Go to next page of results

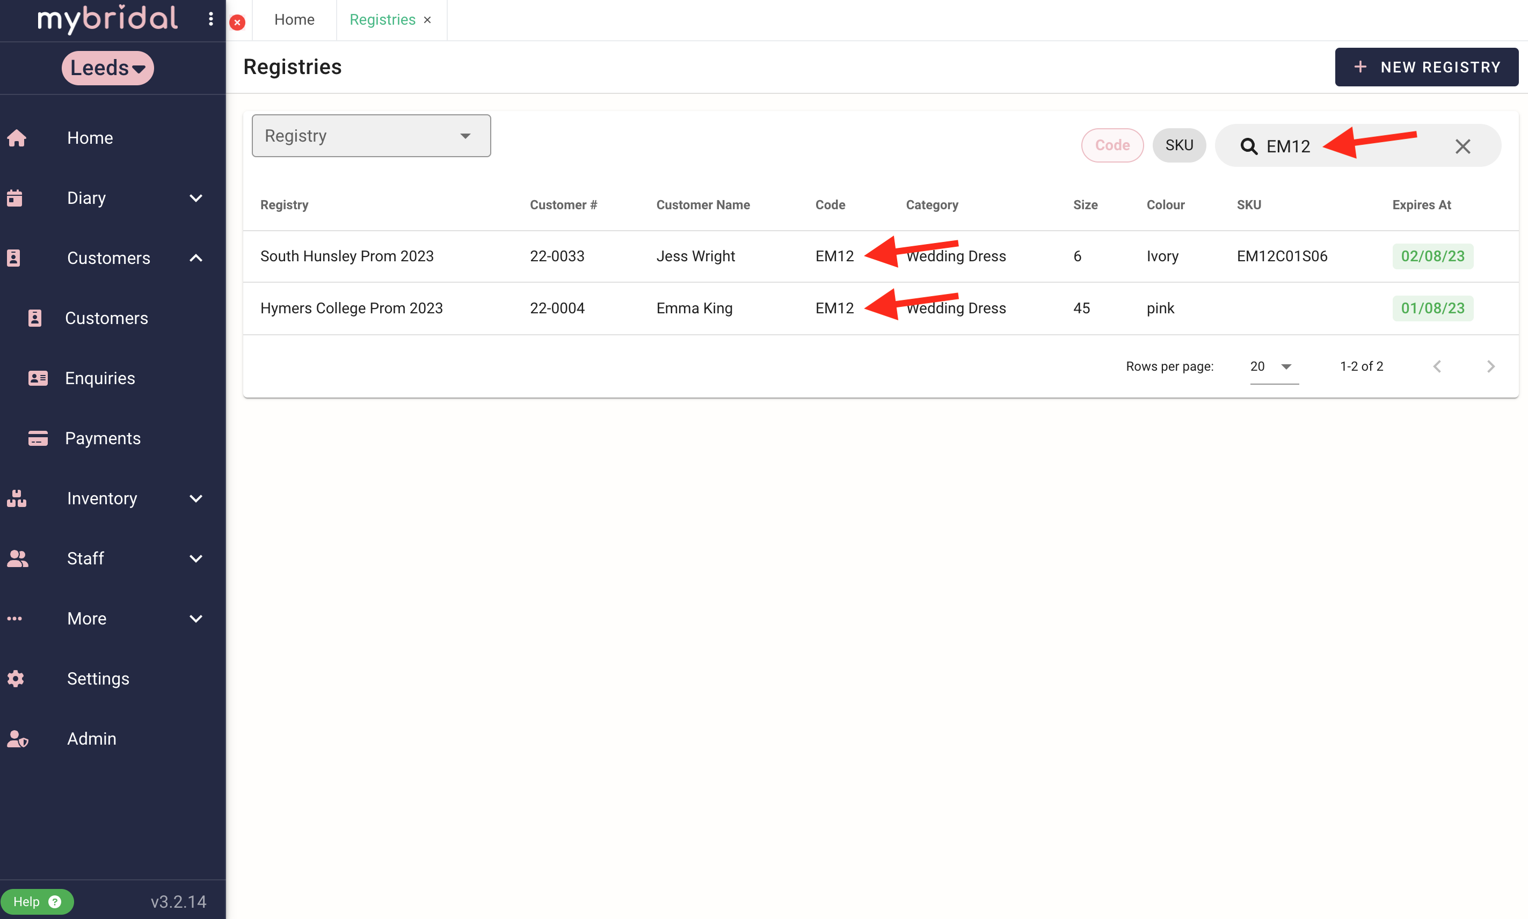click(1491, 366)
